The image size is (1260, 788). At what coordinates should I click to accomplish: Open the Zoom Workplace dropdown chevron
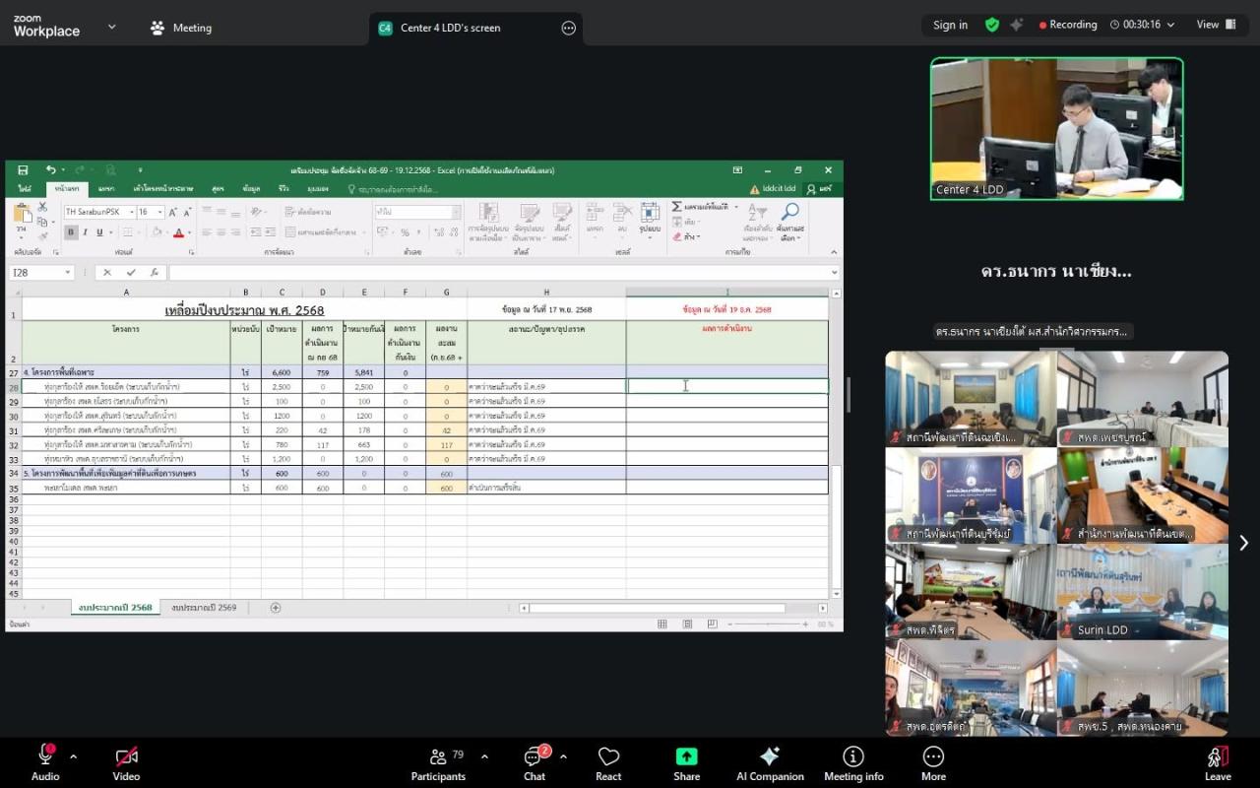click(111, 27)
